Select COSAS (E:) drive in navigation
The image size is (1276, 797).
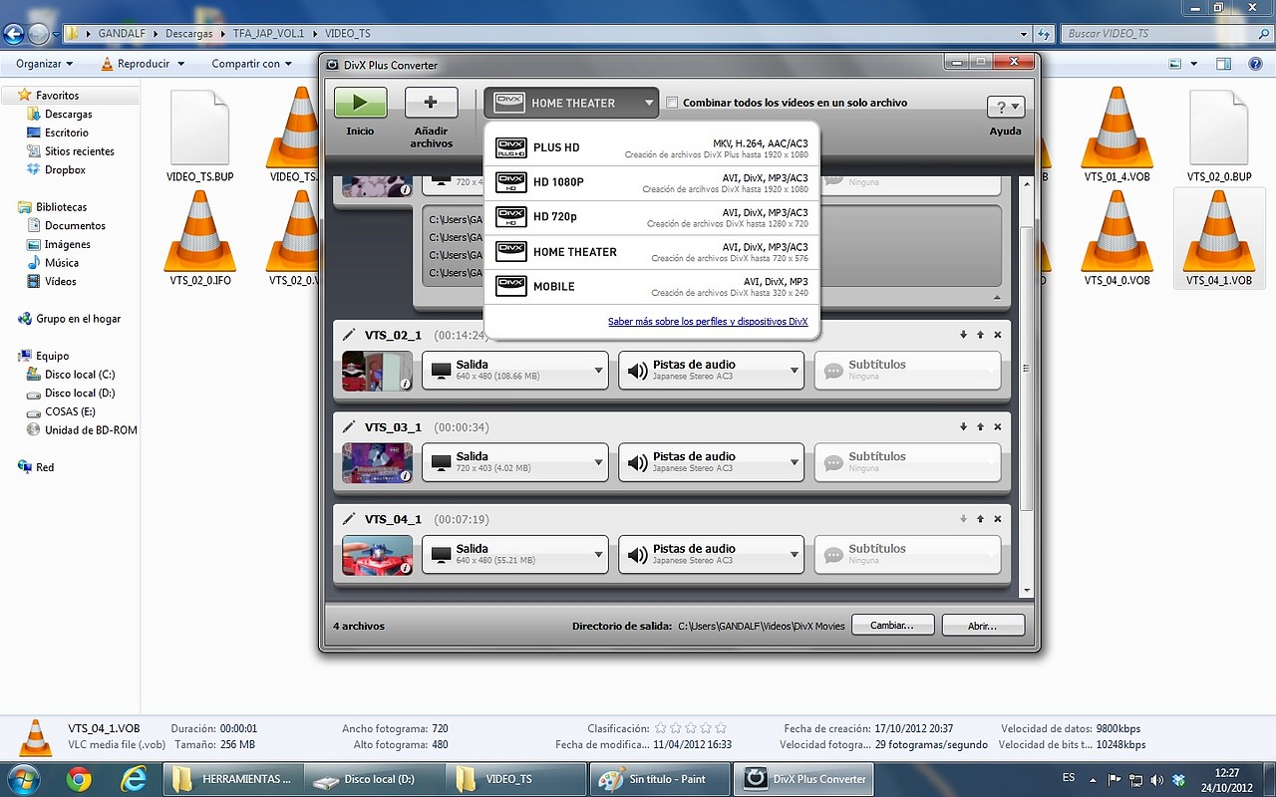tap(70, 411)
